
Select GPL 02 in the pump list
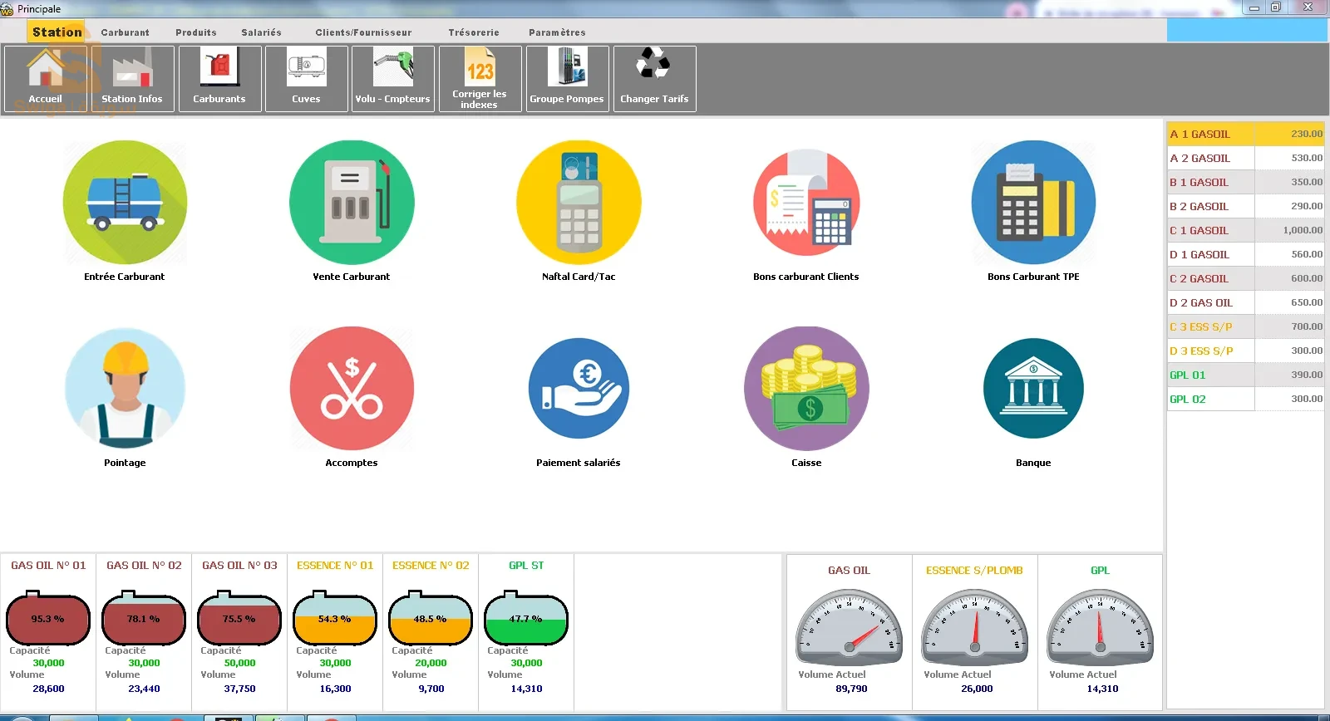(x=1244, y=399)
